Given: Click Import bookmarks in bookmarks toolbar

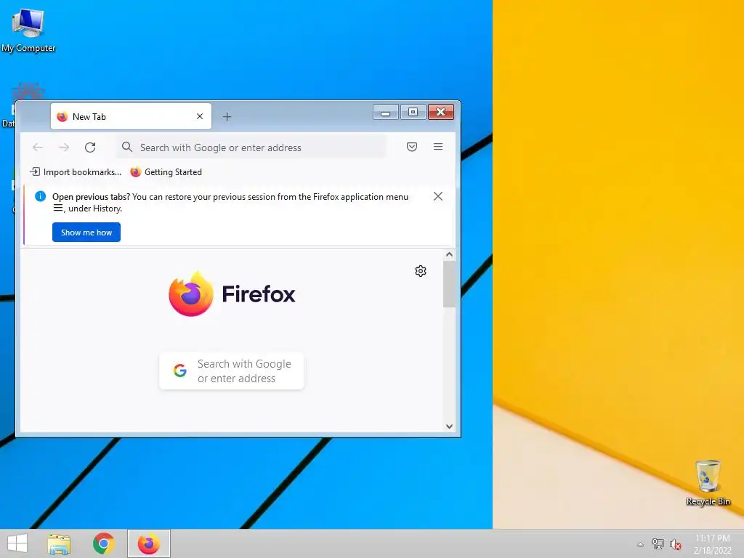Looking at the screenshot, I should tap(76, 171).
